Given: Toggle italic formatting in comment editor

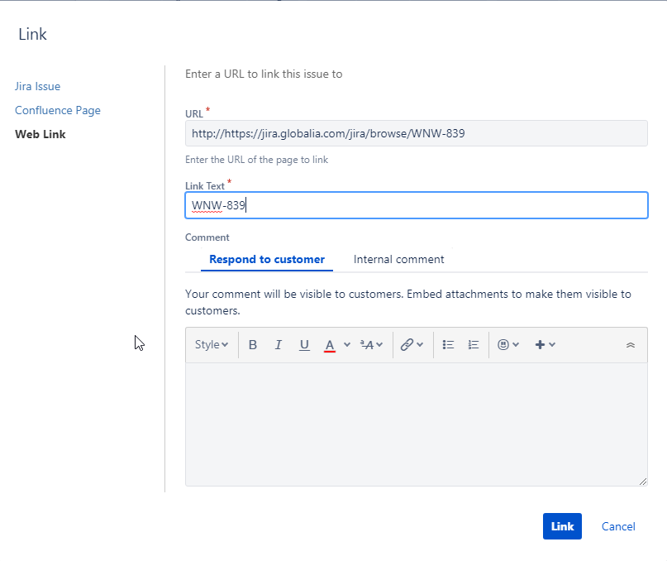Looking at the screenshot, I should tap(279, 344).
